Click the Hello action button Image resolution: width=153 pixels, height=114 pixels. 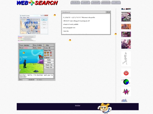click(49, 60)
